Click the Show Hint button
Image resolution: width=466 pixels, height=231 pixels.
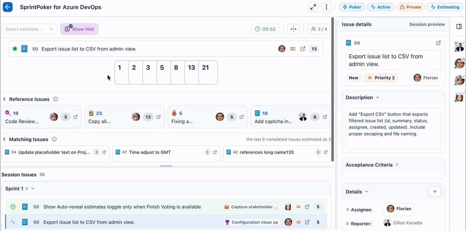(x=79, y=29)
